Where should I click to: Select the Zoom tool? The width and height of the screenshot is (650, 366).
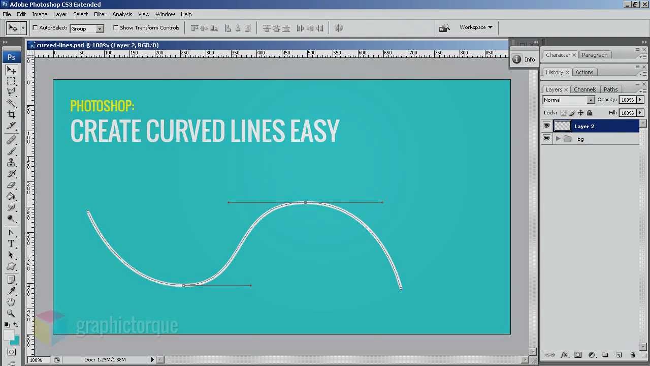pos(11,314)
